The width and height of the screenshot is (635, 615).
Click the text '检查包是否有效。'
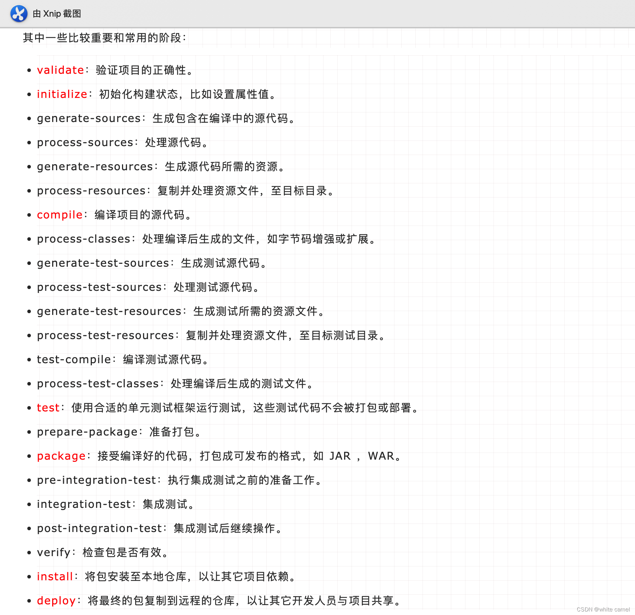[125, 552]
